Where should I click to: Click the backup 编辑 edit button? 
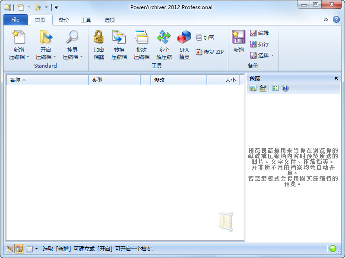pyautogui.click(x=259, y=33)
